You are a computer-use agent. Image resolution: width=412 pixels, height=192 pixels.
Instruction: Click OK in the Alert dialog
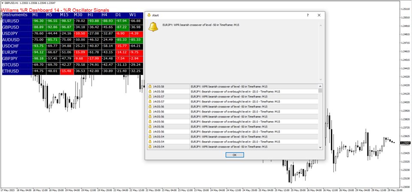235,155
